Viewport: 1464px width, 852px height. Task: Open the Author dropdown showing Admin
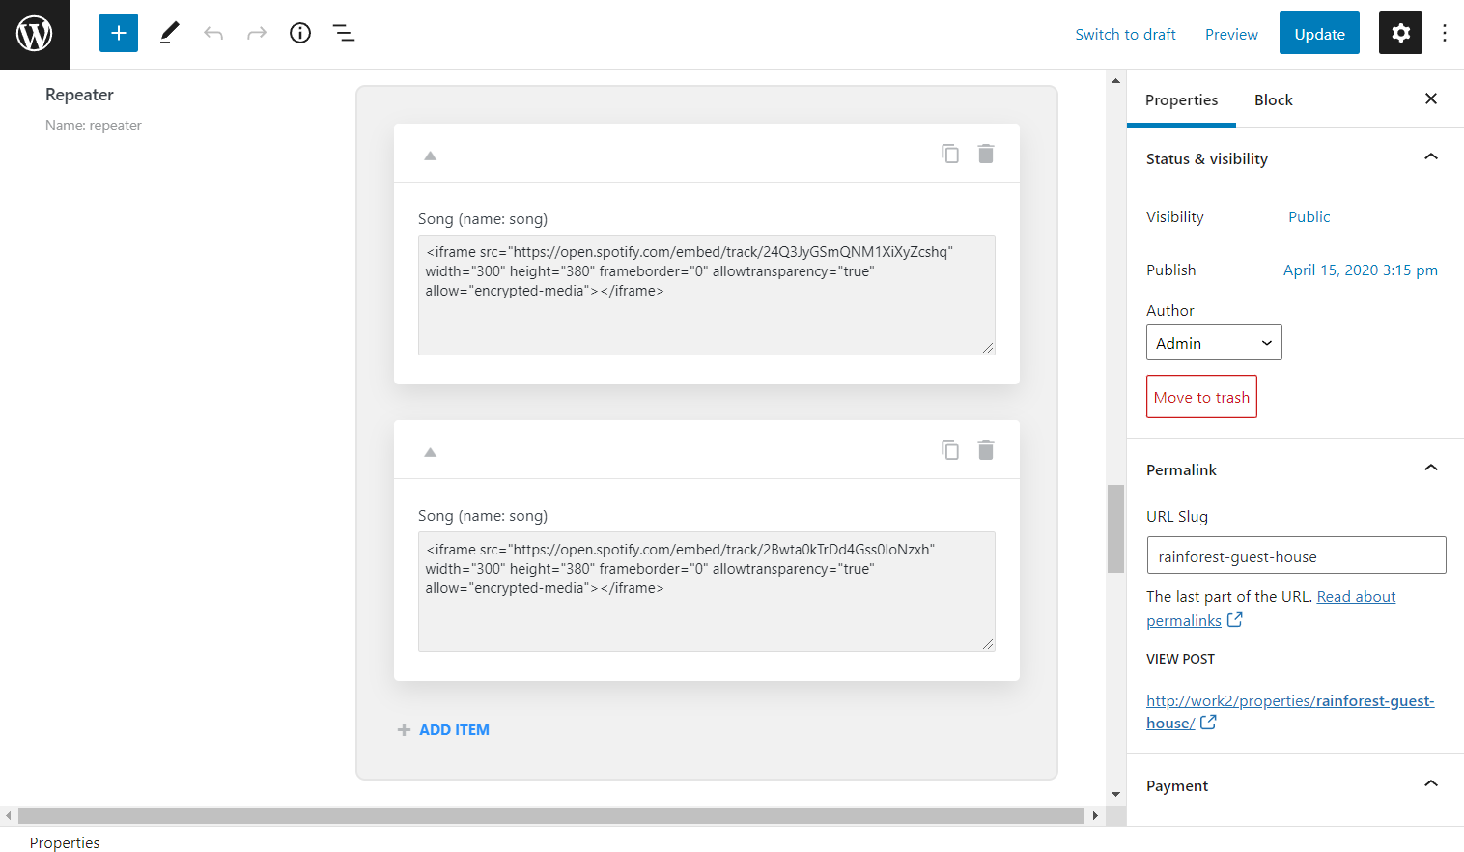[x=1214, y=342]
